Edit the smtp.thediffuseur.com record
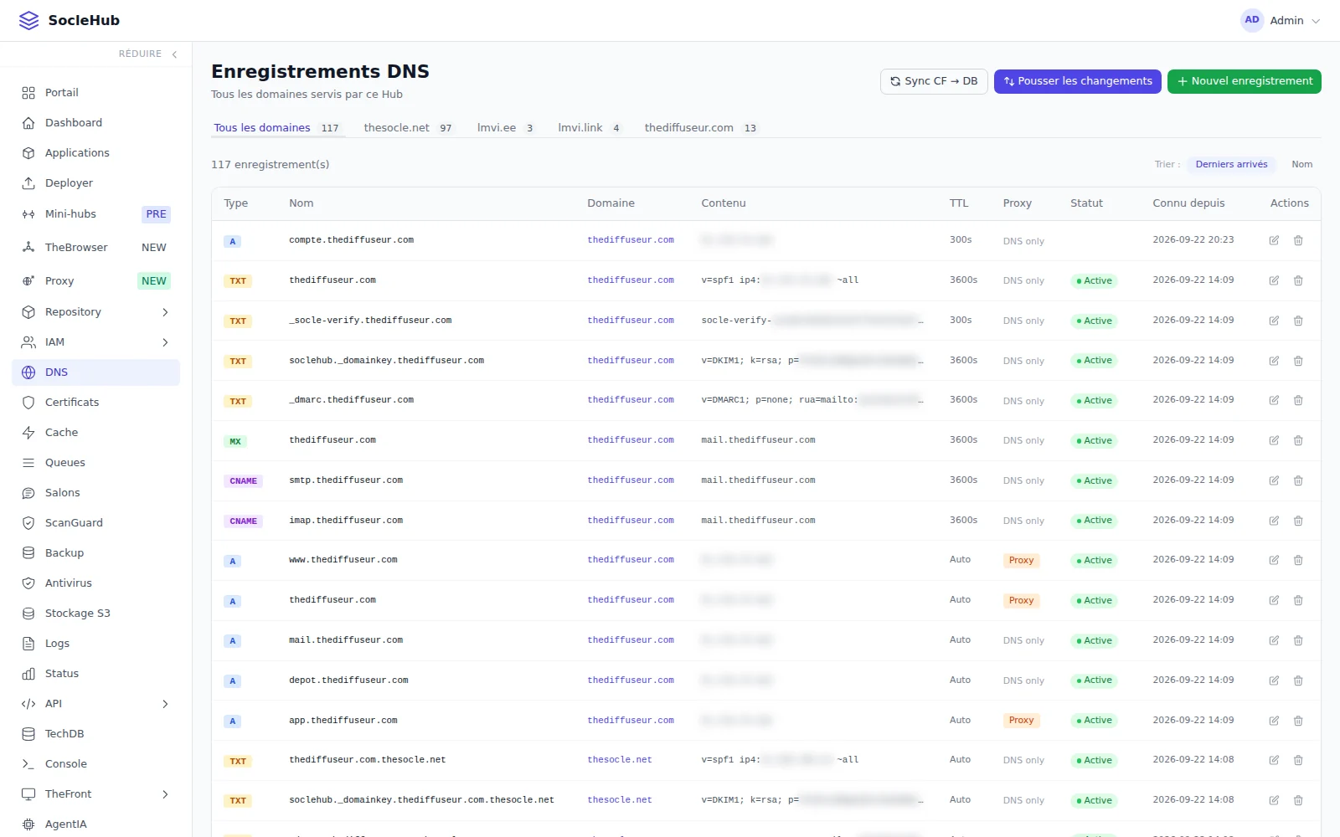The width and height of the screenshot is (1340, 837). tap(1274, 480)
